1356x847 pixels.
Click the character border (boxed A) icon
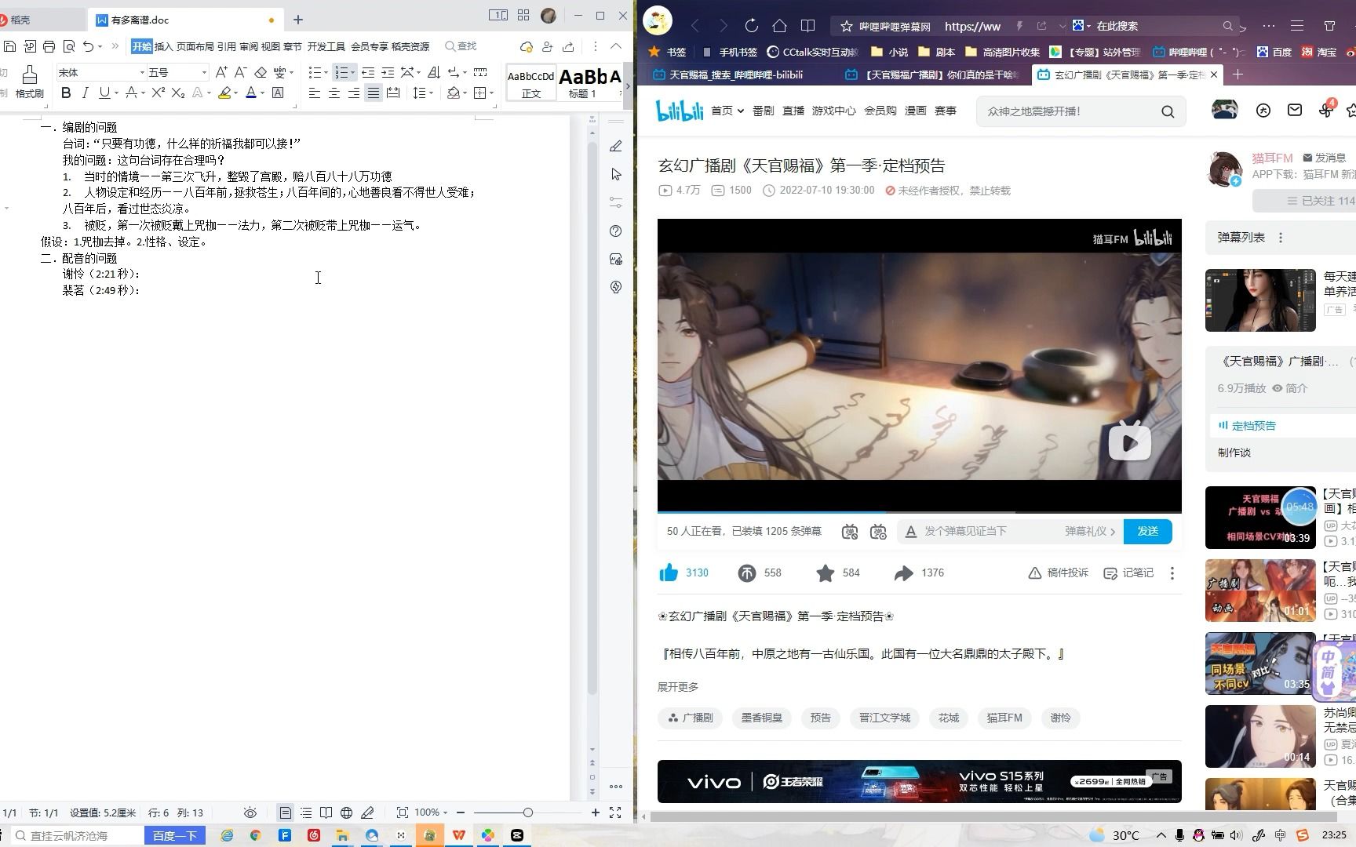278,93
